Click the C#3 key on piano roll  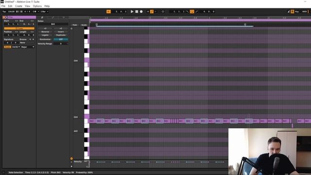(x=86, y=117)
